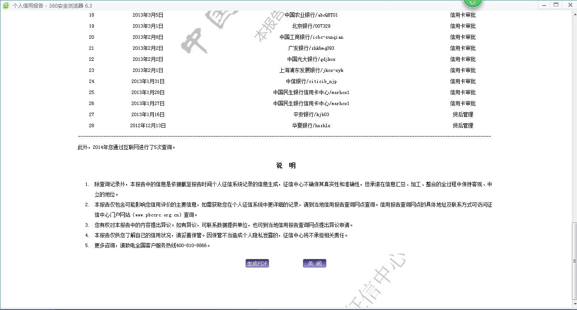Click the green 57 badge at top
The width and height of the screenshot is (577, 310).
tap(472, 3)
